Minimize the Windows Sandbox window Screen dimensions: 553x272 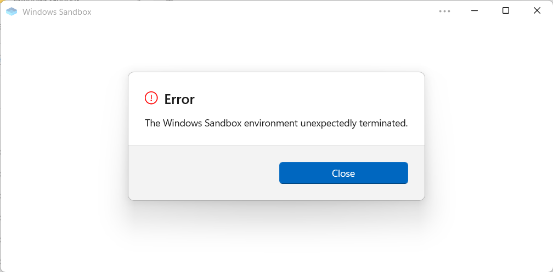pyautogui.click(x=475, y=11)
